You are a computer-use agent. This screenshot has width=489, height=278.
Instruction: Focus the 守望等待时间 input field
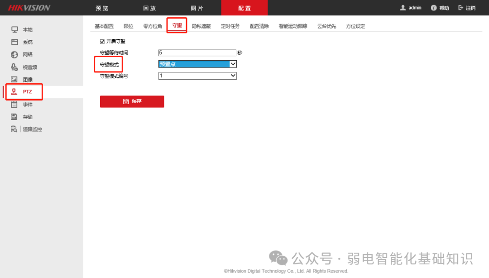pos(197,53)
